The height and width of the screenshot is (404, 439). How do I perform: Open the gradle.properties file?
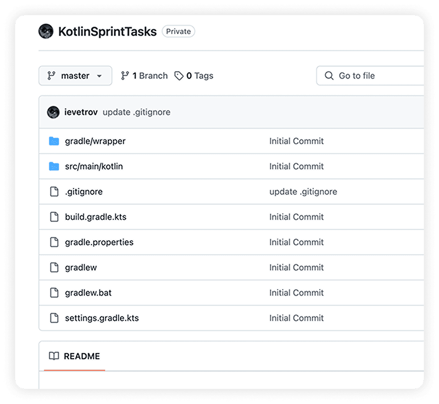tap(99, 242)
